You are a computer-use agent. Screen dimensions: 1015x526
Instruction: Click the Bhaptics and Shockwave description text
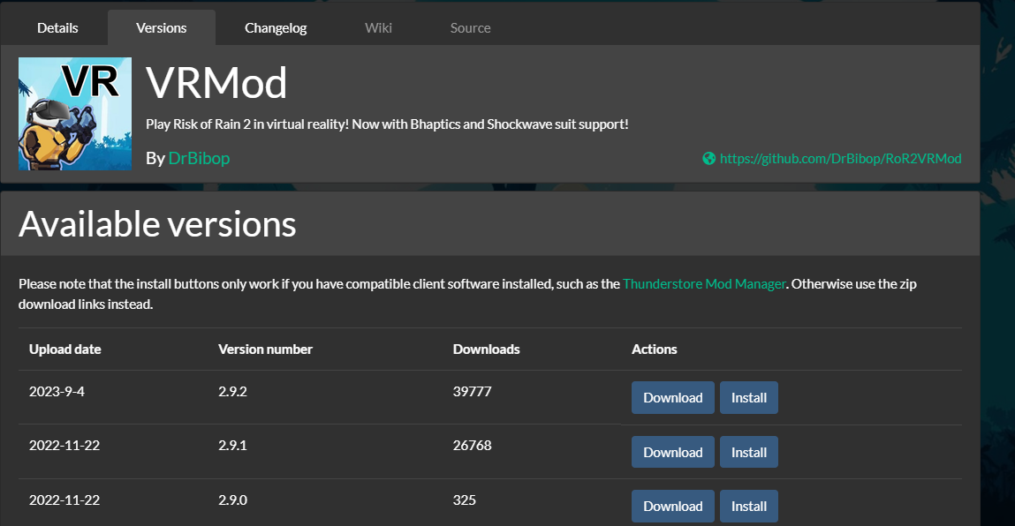coord(387,124)
